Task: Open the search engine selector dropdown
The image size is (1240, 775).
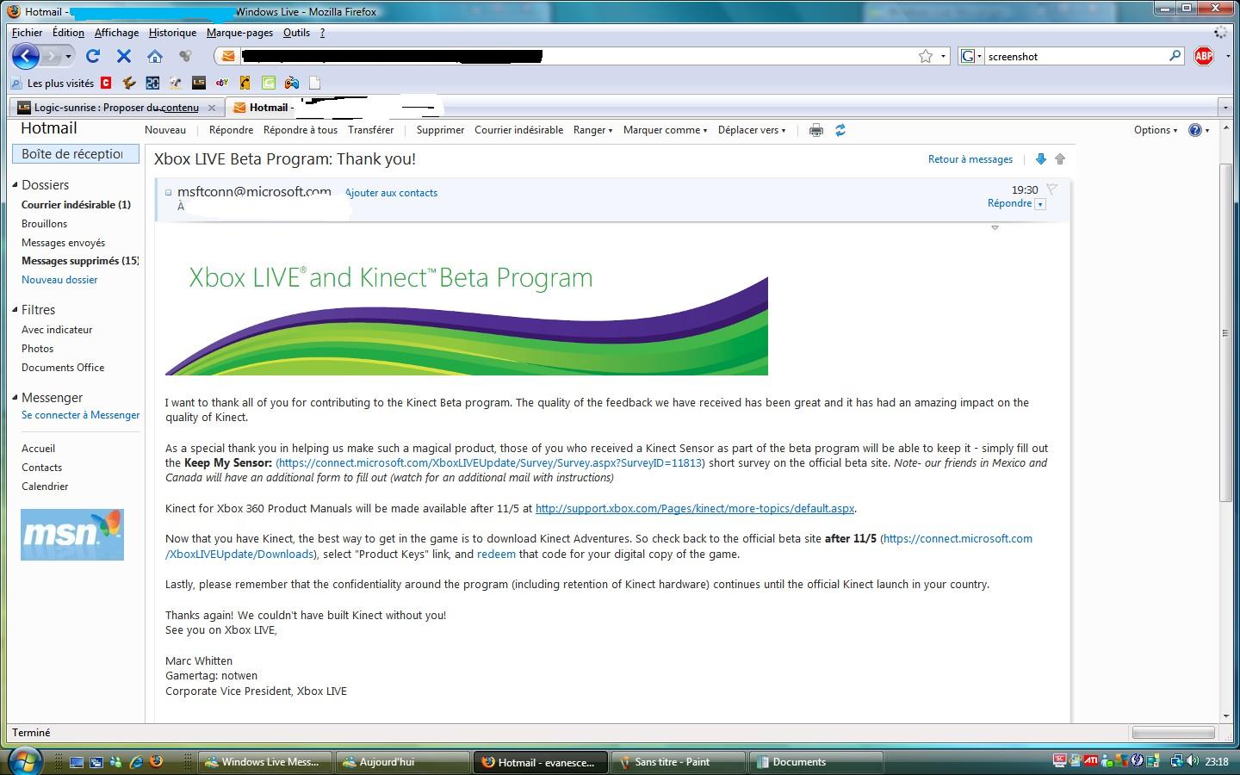Action: [x=971, y=56]
